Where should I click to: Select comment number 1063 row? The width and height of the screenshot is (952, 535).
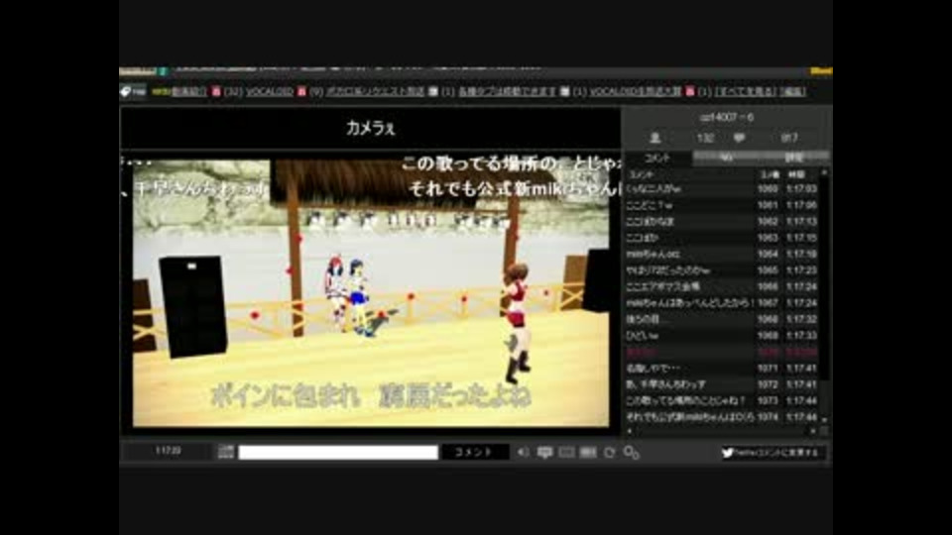tap(722, 239)
